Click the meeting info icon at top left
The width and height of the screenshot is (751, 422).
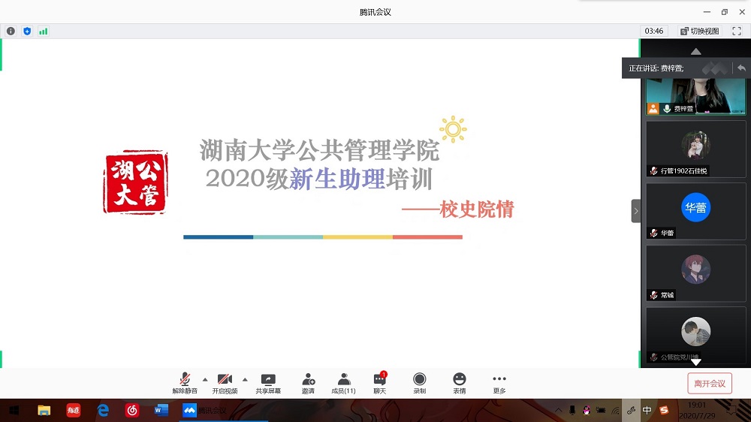[x=11, y=31]
